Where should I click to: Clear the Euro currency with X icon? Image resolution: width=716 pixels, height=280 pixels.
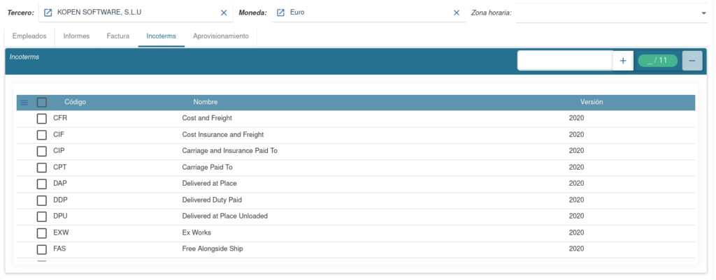[457, 13]
